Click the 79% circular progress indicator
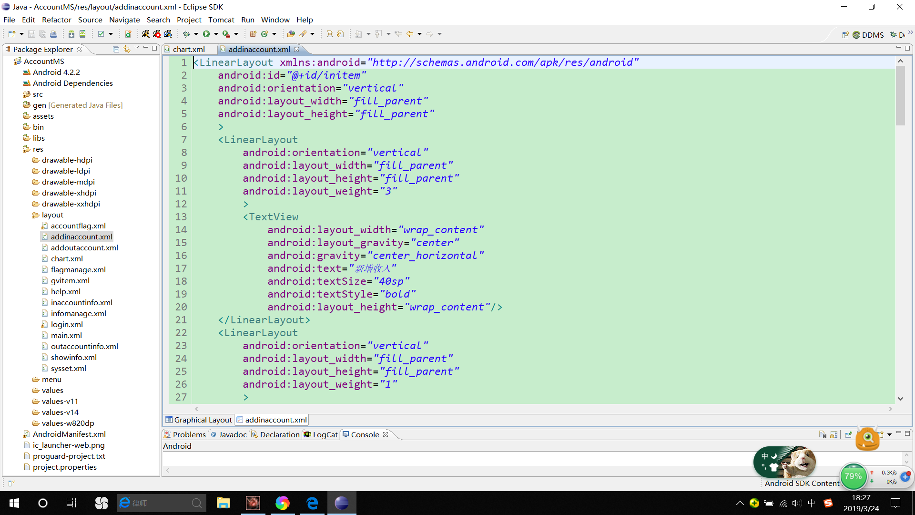The width and height of the screenshot is (915, 515). [x=853, y=476]
